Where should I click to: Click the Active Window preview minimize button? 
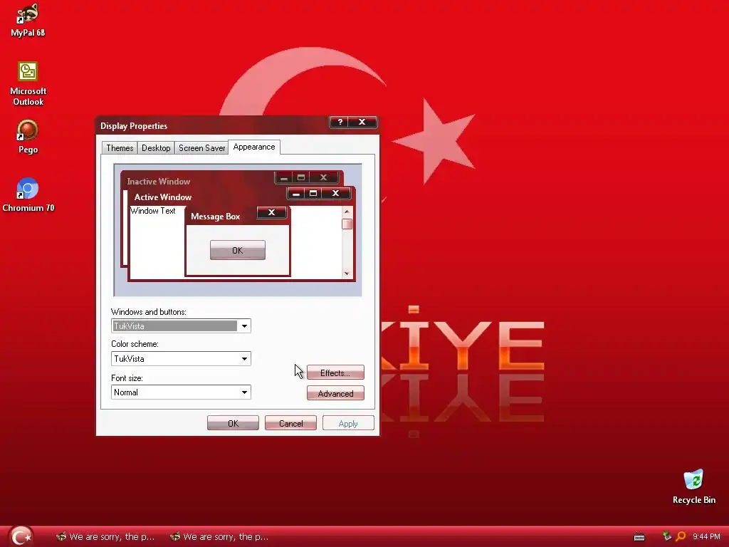click(296, 193)
